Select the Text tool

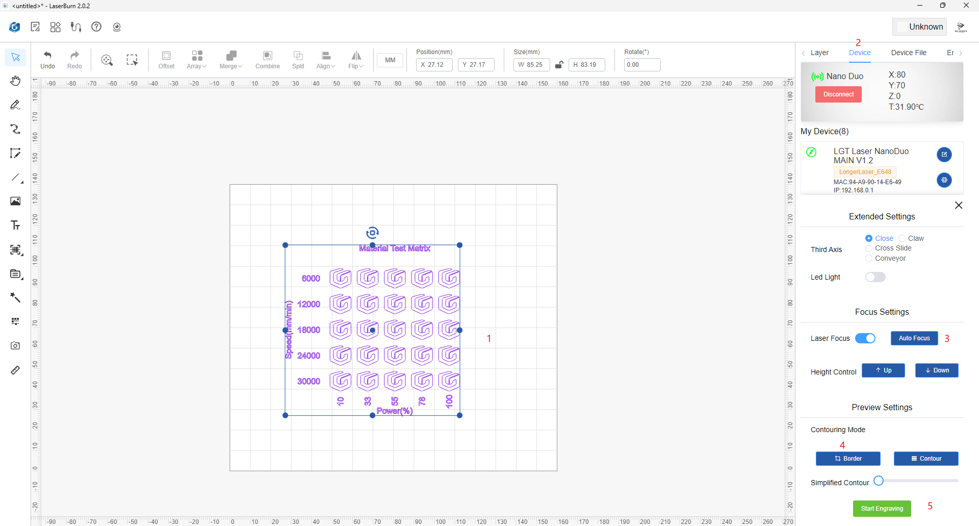(x=15, y=225)
